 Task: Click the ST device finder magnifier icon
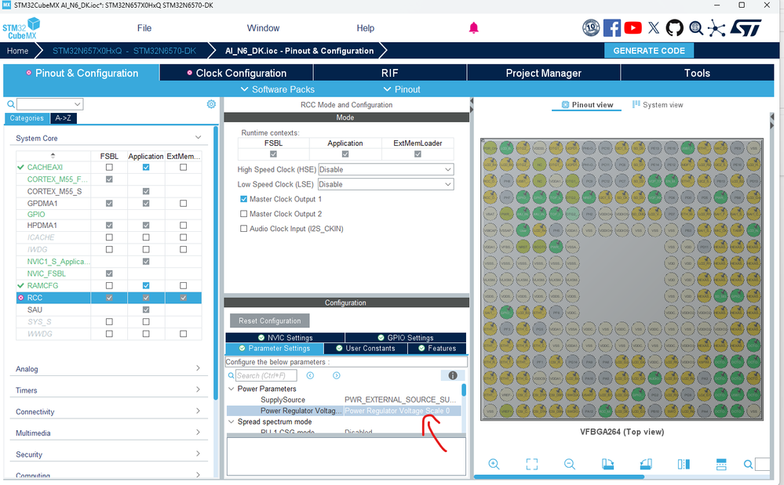pyautogui.click(x=696, y=28)
